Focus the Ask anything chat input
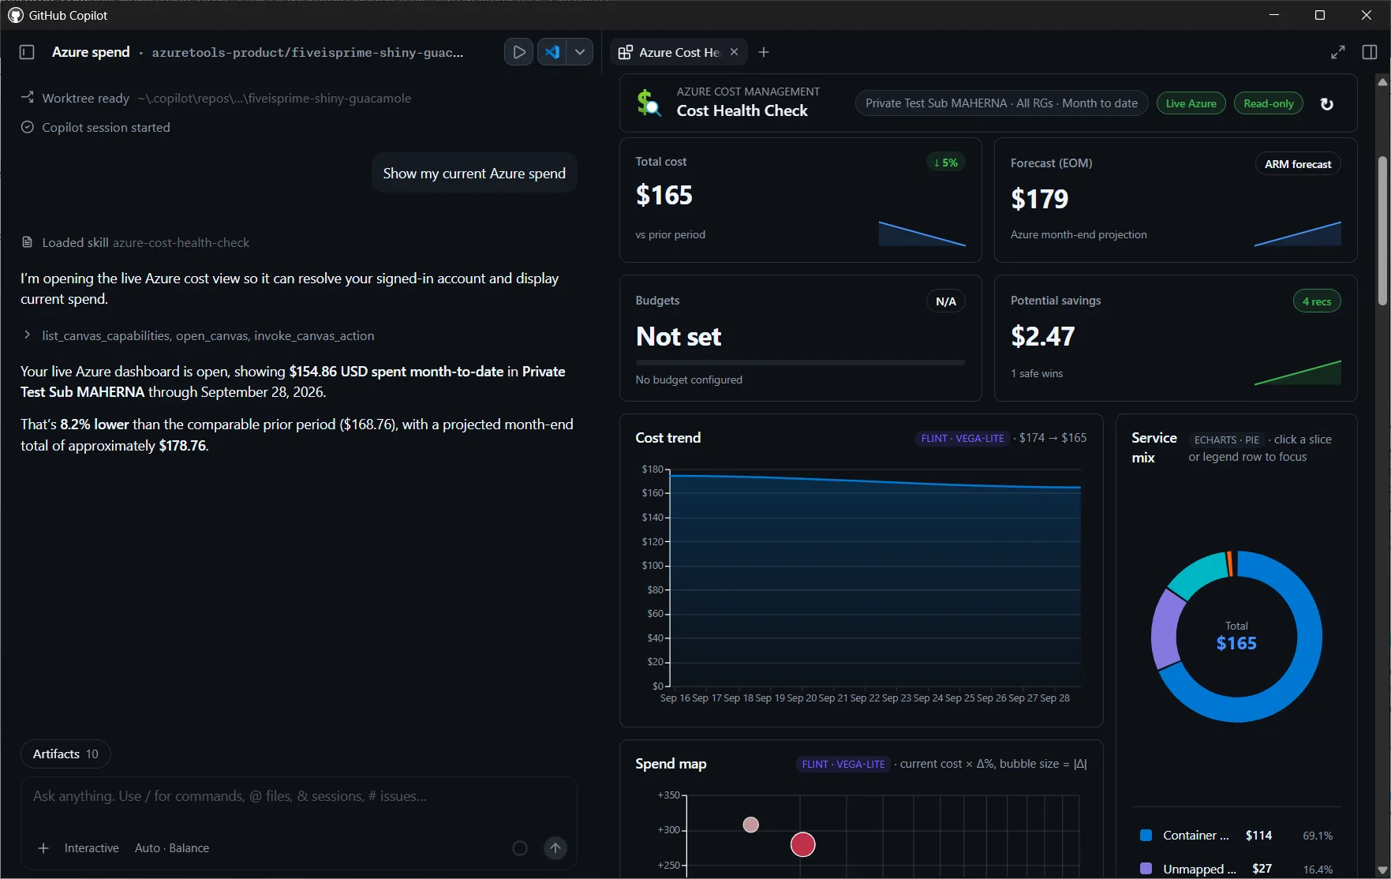1391x879 pixels. [x=298, y=796]
